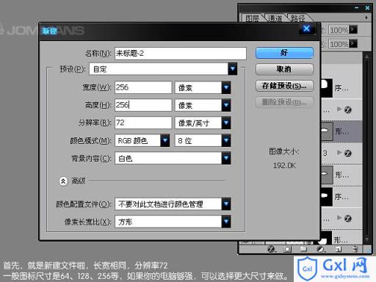The width and height of the screenshot is (376, 282).
Task: Open the Layers panel flyout menu arrow
Action: tap(366, 18)
